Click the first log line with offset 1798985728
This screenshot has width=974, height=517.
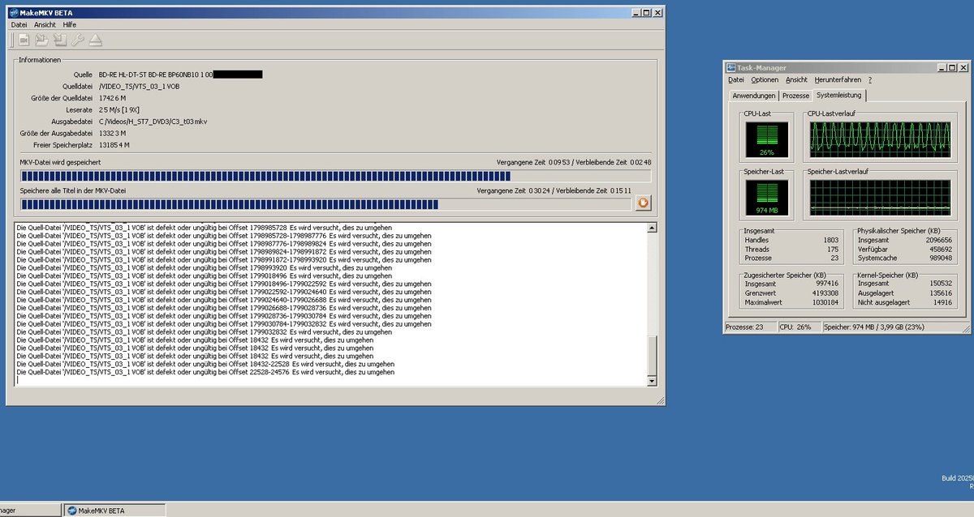pyautogui.click(x=205, y=228)
